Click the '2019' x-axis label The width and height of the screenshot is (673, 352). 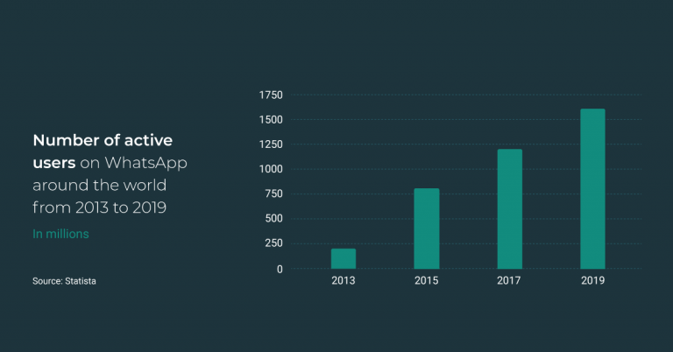click(x=592, y=280)
